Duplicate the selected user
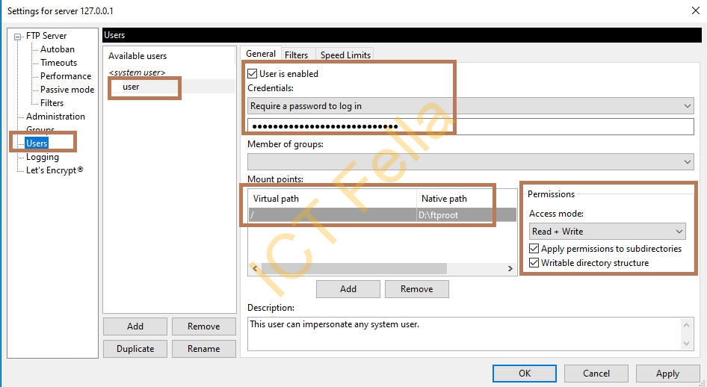Screen dimensions: 707x387 pos(135,349)
